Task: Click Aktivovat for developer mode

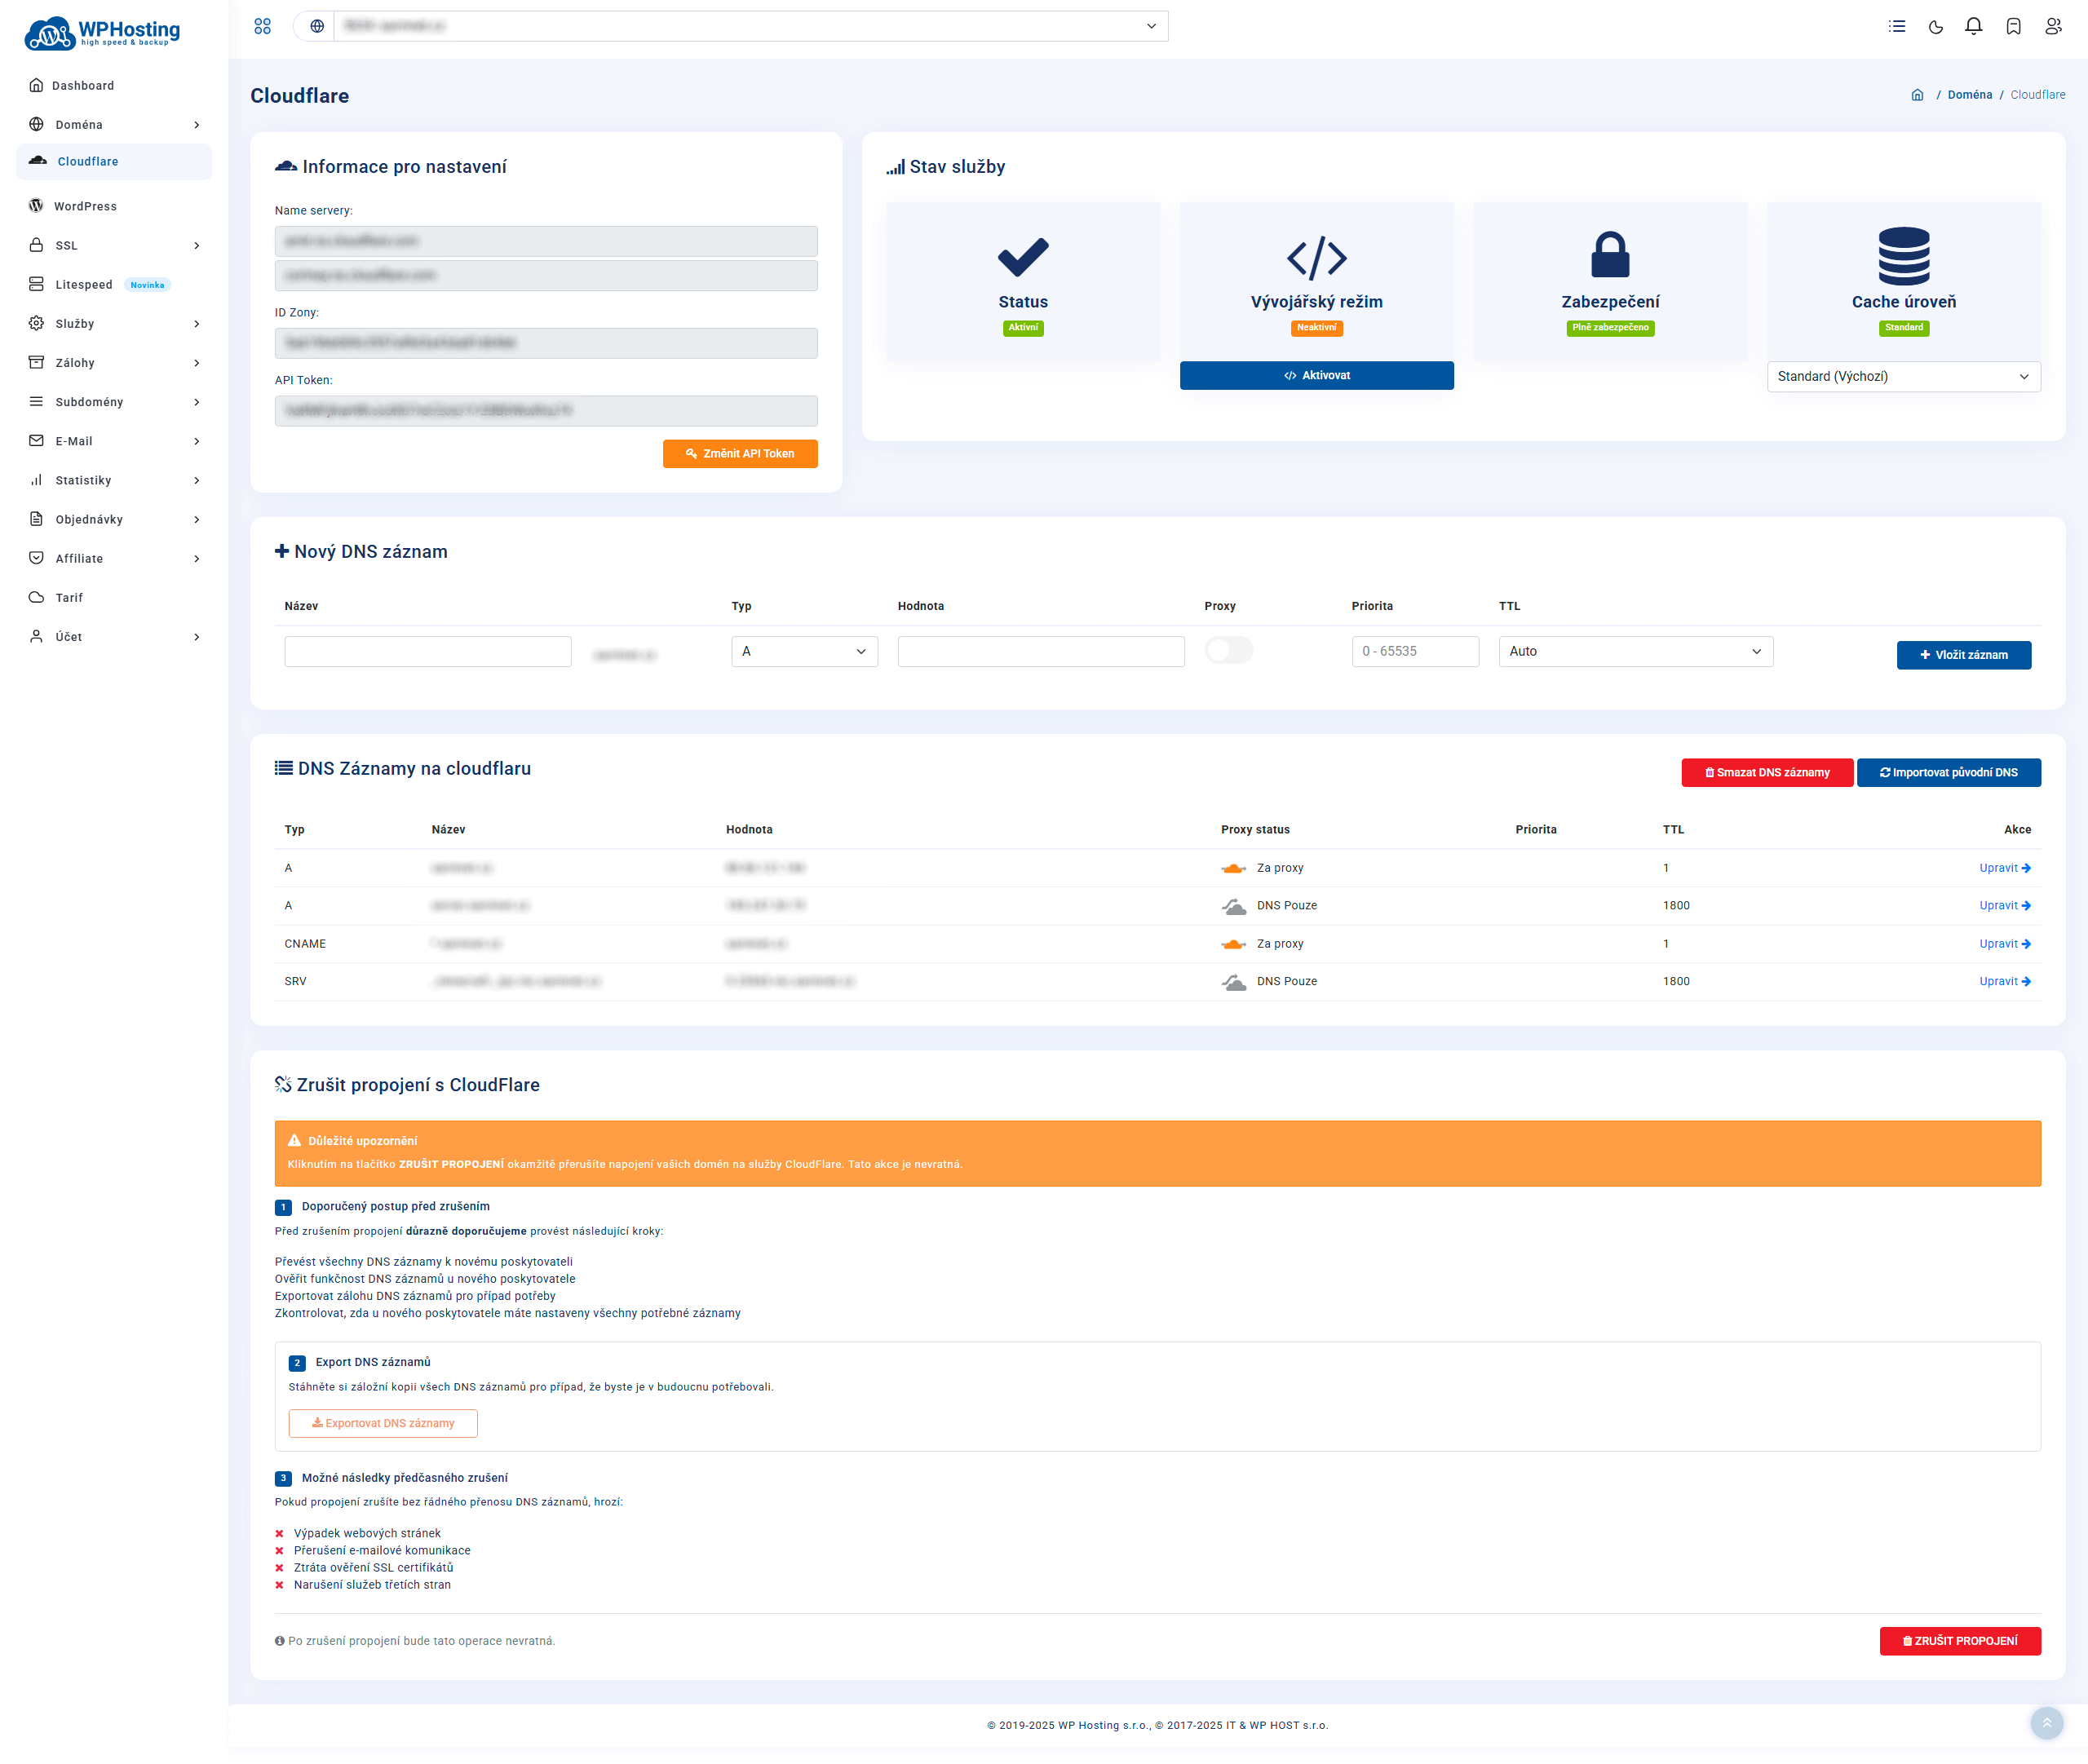Action: [x=1316, y=376]
